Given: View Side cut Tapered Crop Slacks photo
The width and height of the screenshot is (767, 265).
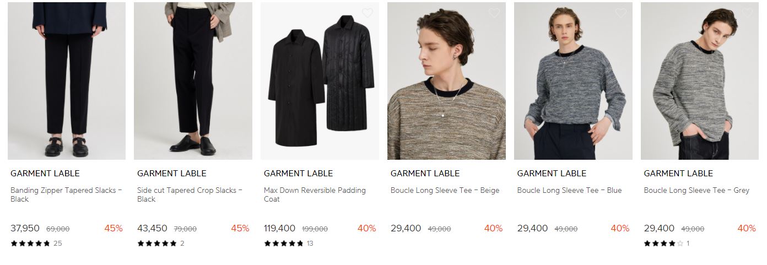Looking at the screenshot, I should 193,81.
